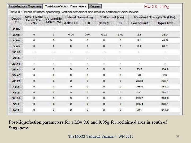The image size is (191, 143).
Task: Click the upper limit value 282.7
Action: [x=165, y=92]
